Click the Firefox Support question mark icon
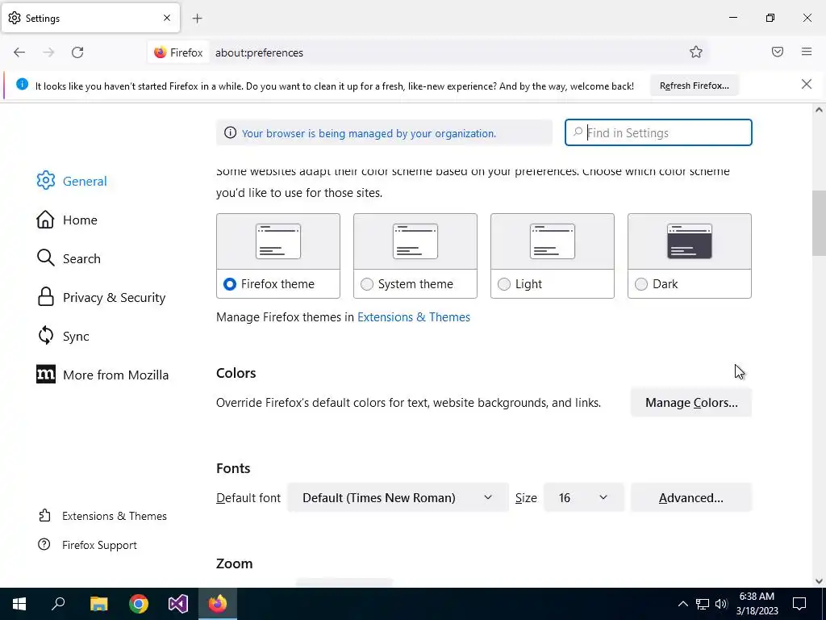Image resolution: width=826 pixels, height=620 pixels. 44,544
